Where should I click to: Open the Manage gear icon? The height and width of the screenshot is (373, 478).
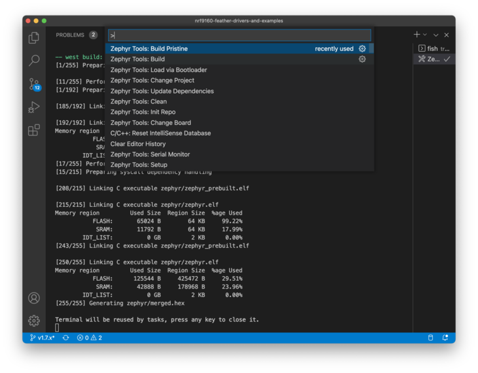(34, 321)
